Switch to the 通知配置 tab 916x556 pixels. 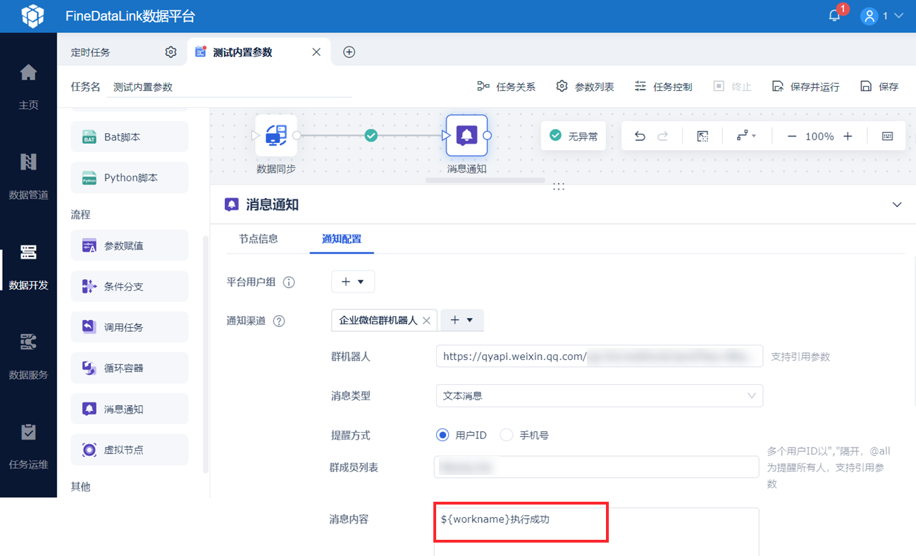(342, 239)
